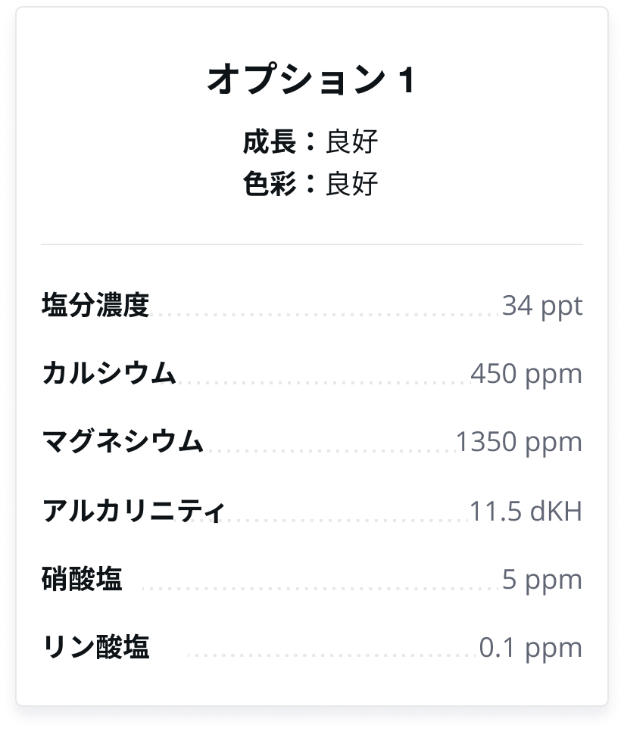Click the 色彩 良好 status value

coord(351,184)
